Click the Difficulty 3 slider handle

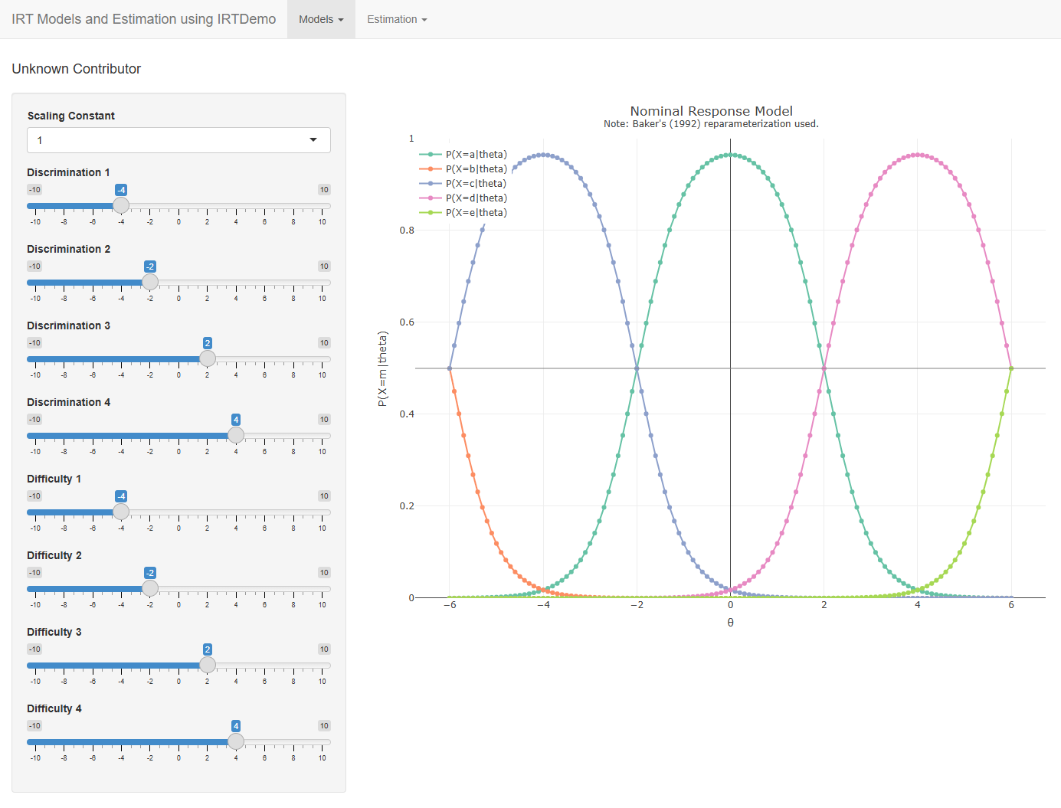[x=208, y=665]
